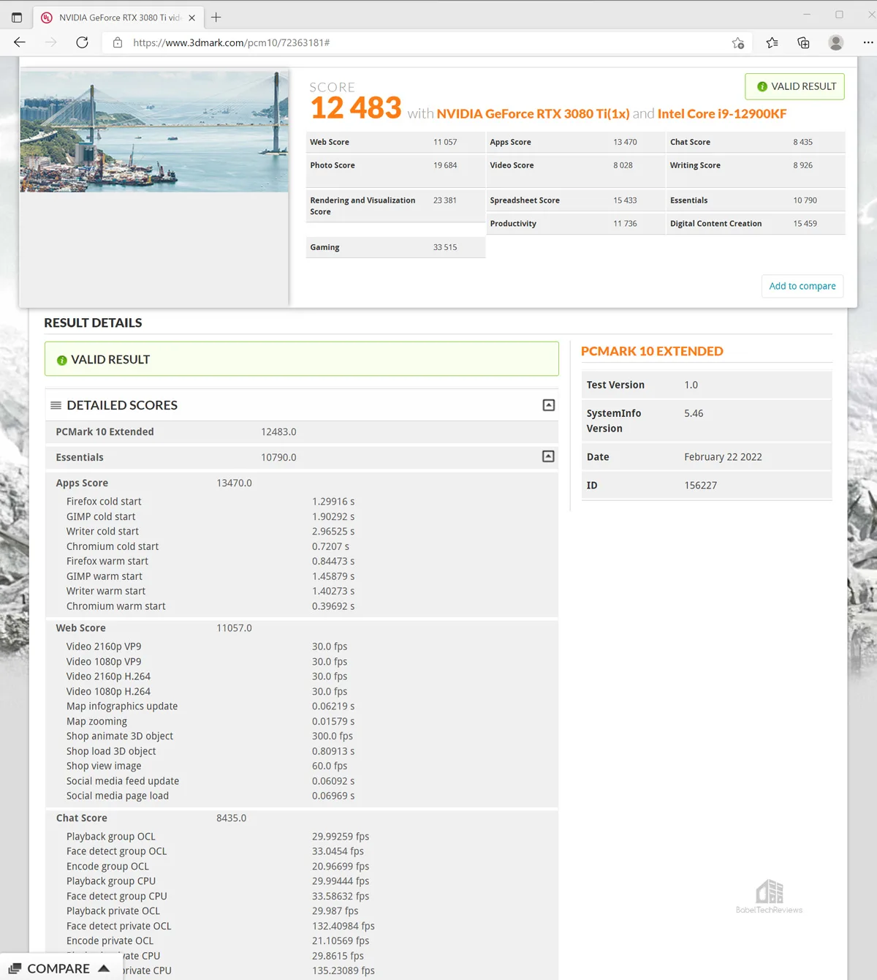This screenshot has width=877, height=980.
Task: Expand the Compare panel arrow
Action: tap(104, 968)
